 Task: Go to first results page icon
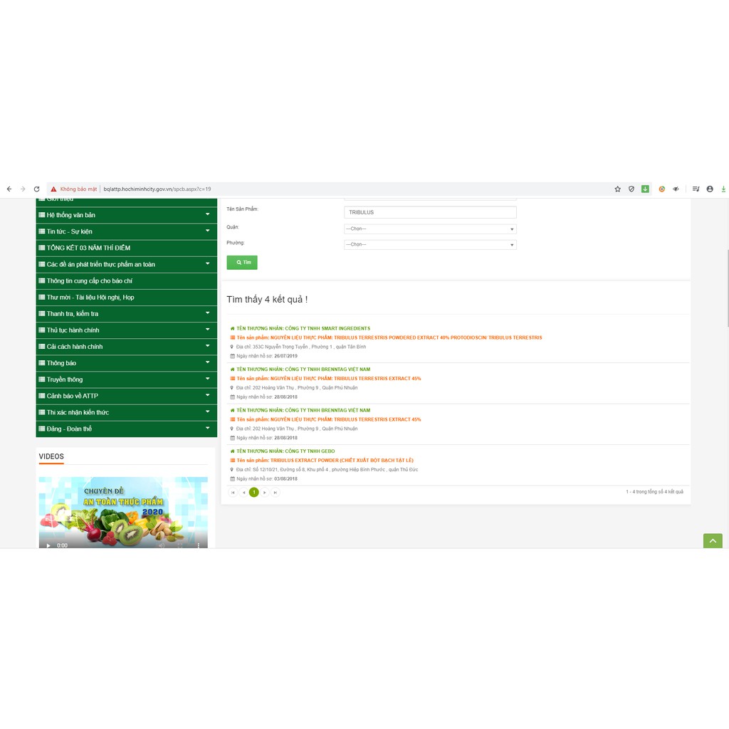(x=233, y=492)
